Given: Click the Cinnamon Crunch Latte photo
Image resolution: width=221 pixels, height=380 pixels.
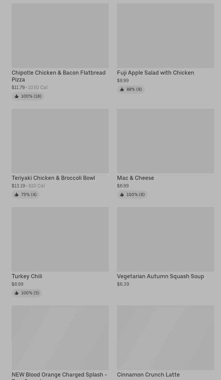Looking at the screenshot, I should [x=165, y=338].
